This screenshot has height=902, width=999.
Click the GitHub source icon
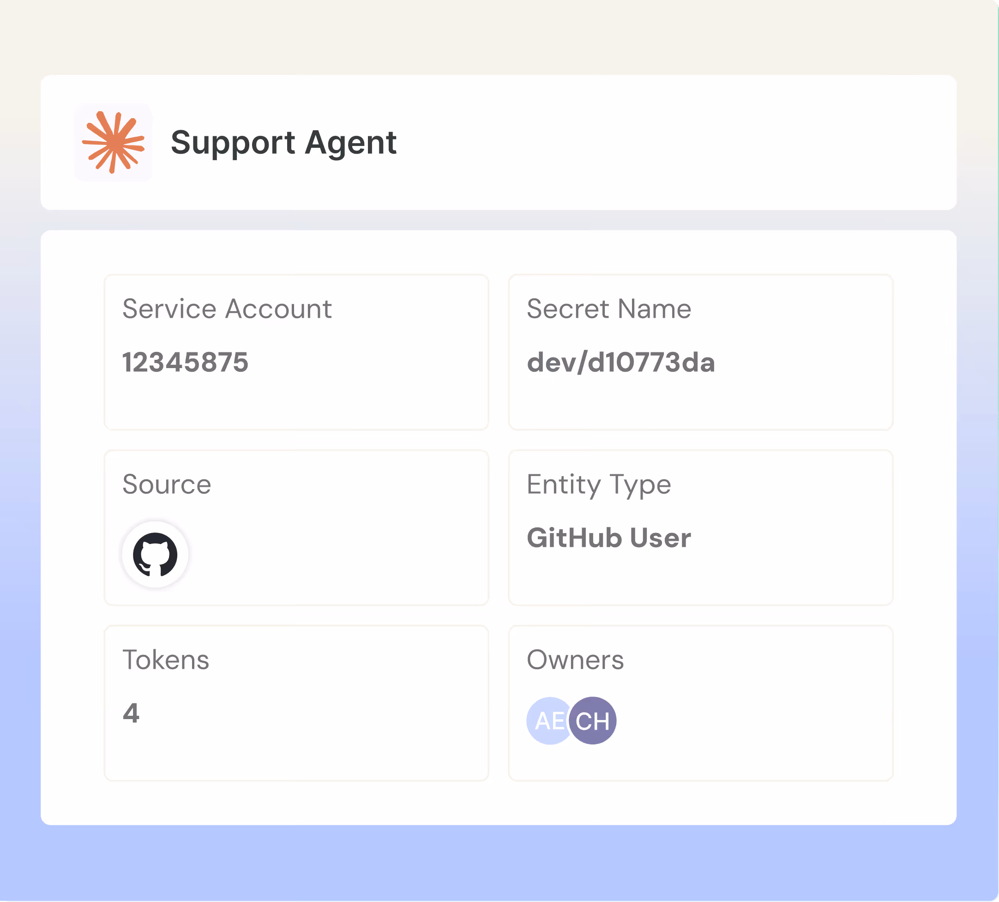pyautogui.click(x=155, y=554)
